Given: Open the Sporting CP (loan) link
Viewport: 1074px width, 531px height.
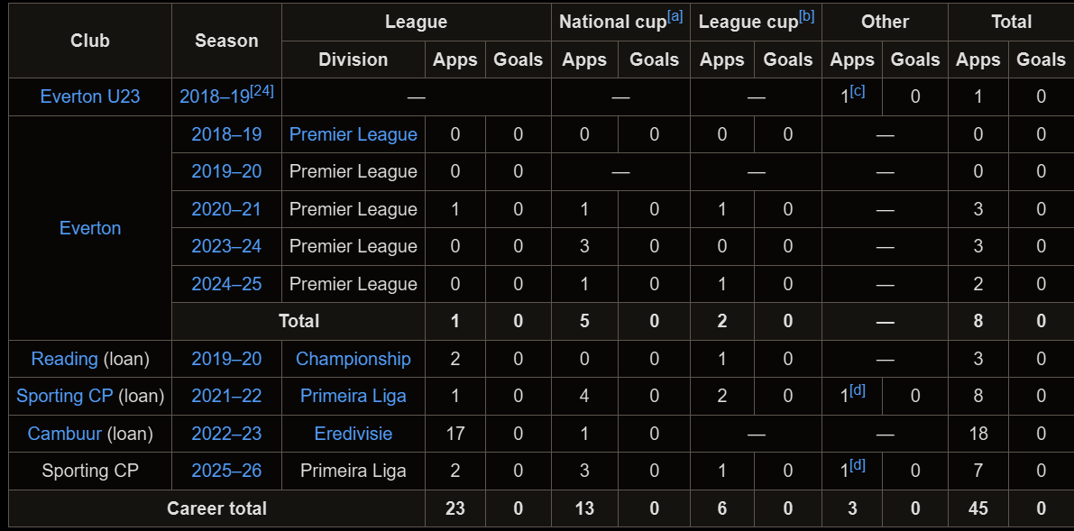Looking at the screenshot, I should pos(64,396).
